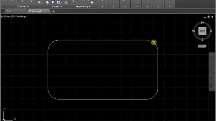Image resolution: width=216 pixels, height=121 pixels.
Task: Click the array icon in Ändern panel
Action: [58, 2]
